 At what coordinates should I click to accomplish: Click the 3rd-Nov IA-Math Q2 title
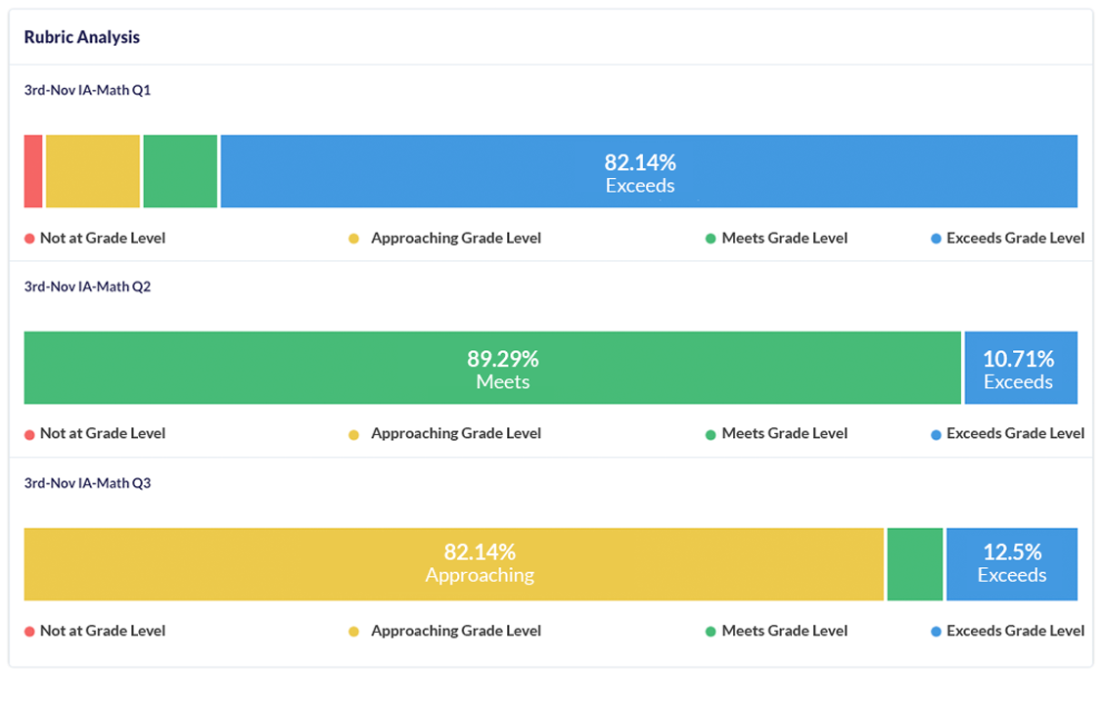87,286
